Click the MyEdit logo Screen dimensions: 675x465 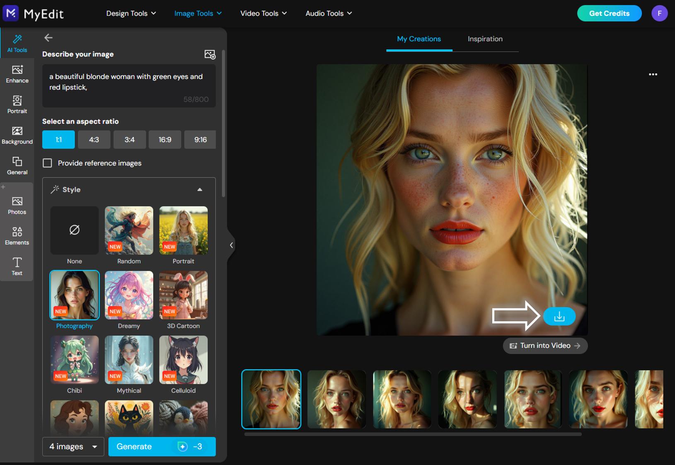pos(33,13)
